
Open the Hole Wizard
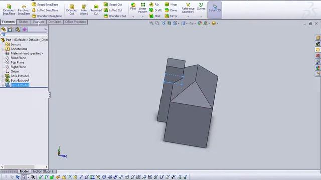pos(84,10)
